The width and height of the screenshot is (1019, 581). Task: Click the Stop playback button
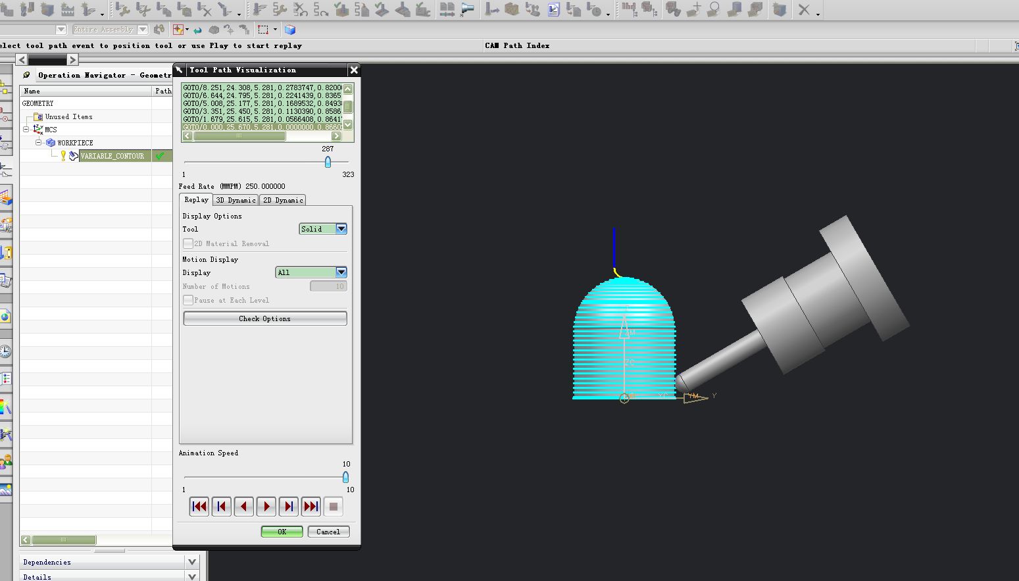(334, 506)
